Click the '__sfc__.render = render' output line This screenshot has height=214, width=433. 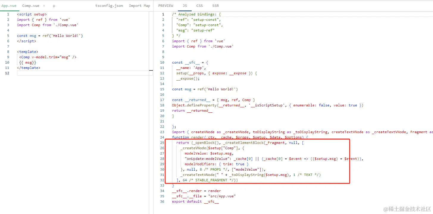pos(196,191)
